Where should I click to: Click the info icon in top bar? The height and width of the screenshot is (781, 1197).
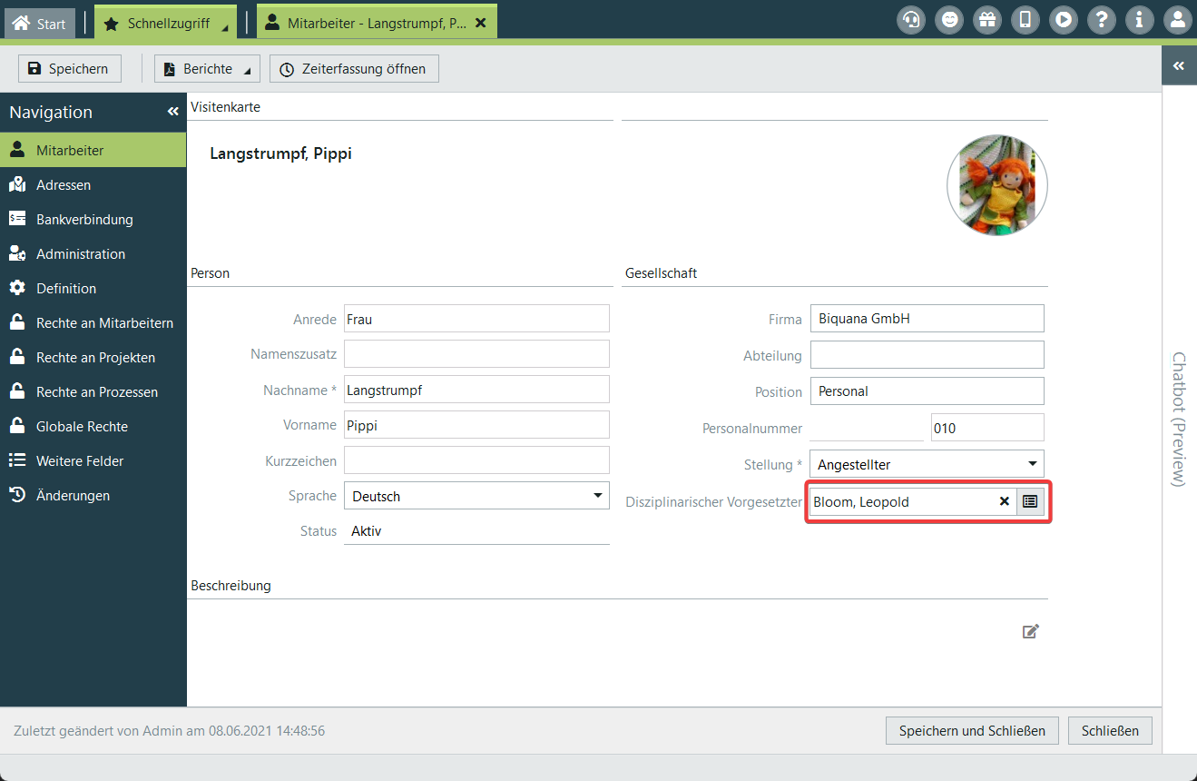(x=1140, y=20)
